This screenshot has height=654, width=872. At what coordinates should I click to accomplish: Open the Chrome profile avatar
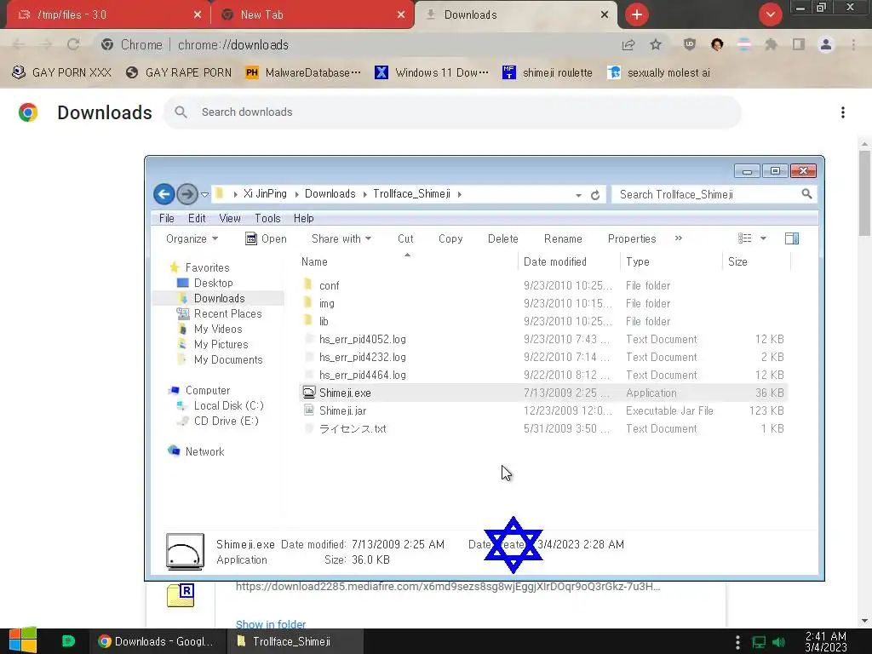pyautogui.click(x=826, y=44)
